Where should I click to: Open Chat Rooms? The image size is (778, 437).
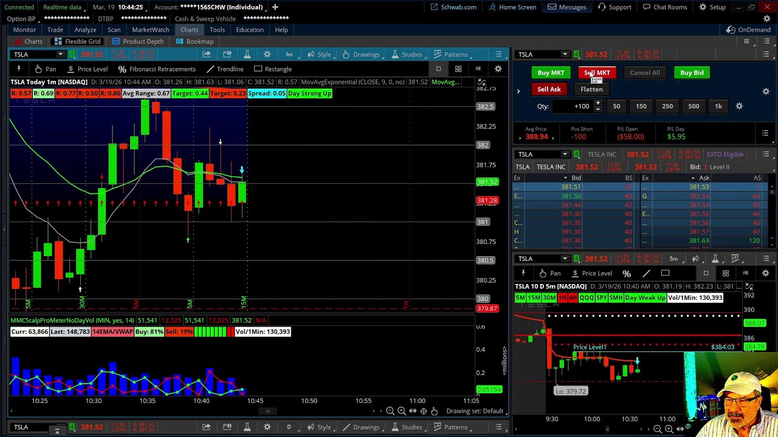tap(664, 7)
